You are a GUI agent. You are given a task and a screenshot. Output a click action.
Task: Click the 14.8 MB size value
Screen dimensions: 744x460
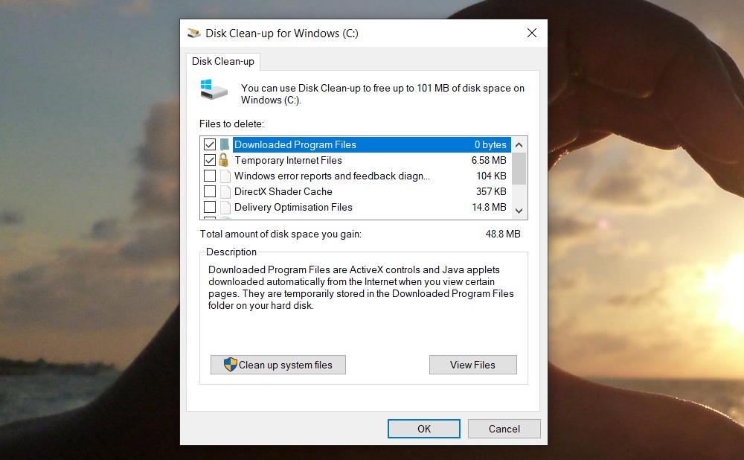pyautogui.click(x=489, y=207)
